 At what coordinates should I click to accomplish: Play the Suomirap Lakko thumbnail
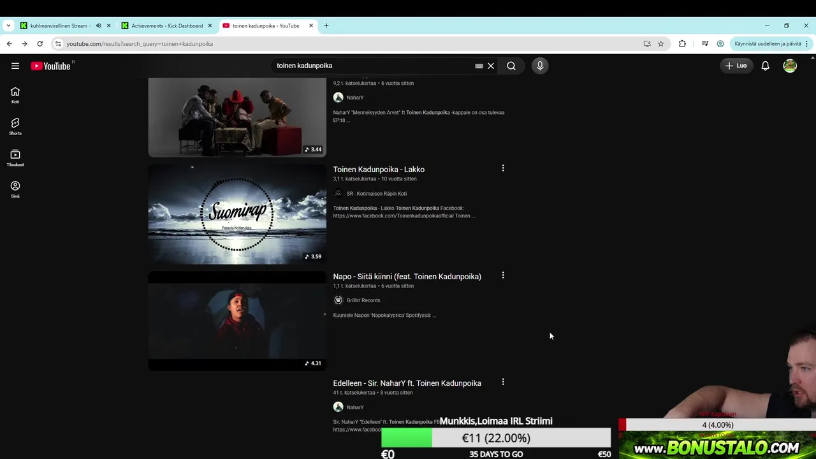(237, 214)
